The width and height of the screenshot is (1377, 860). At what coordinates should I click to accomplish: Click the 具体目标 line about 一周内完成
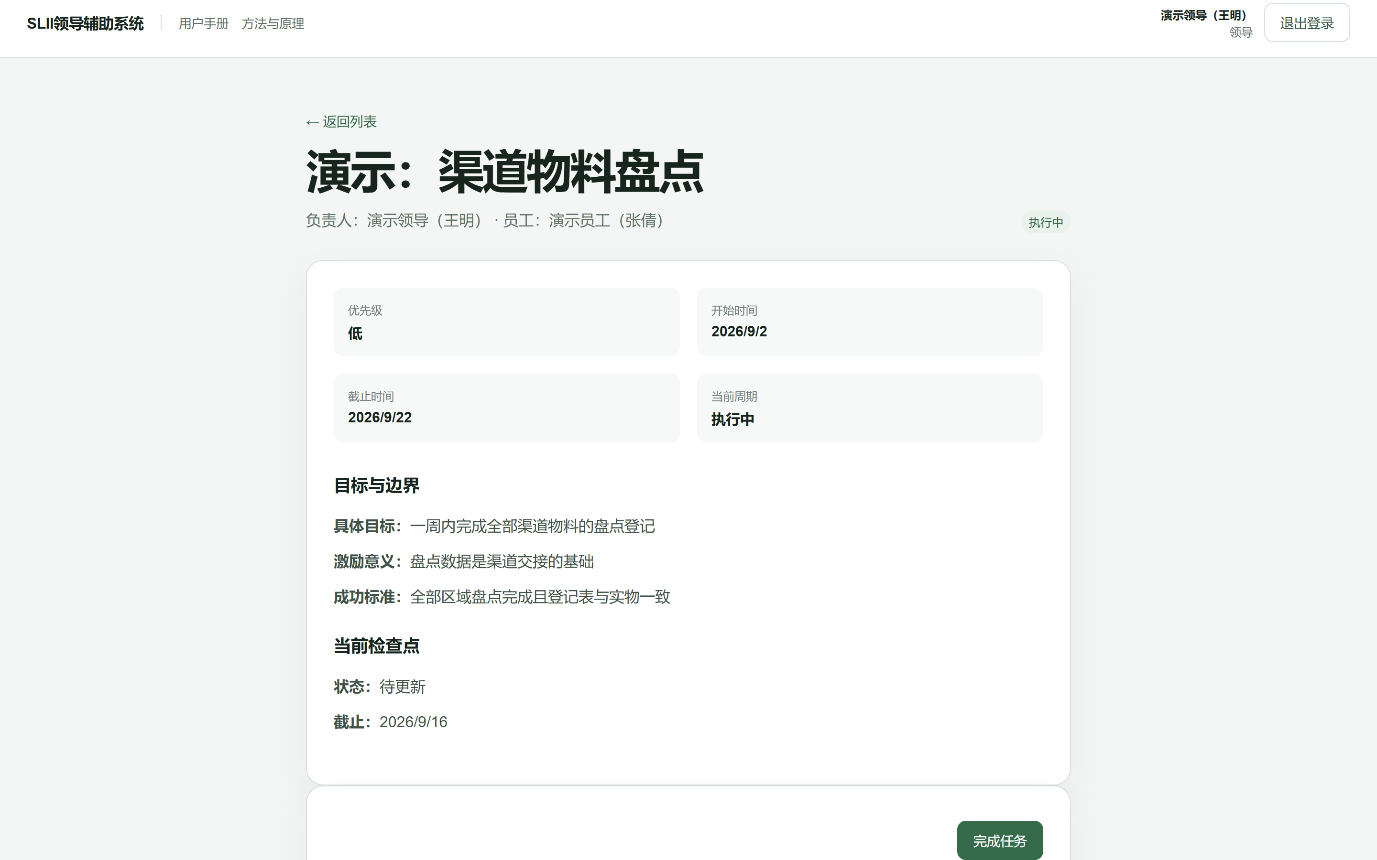[x=494, y=526]
